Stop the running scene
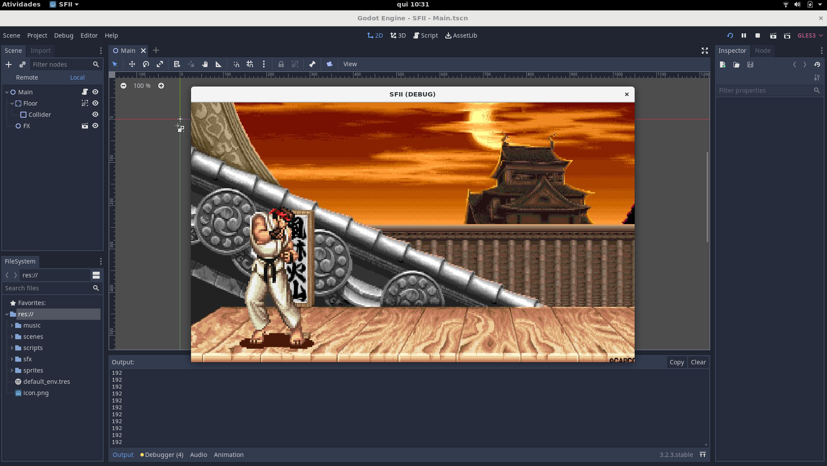The width and height of the screenshot is (827, 466). (758, 35)
